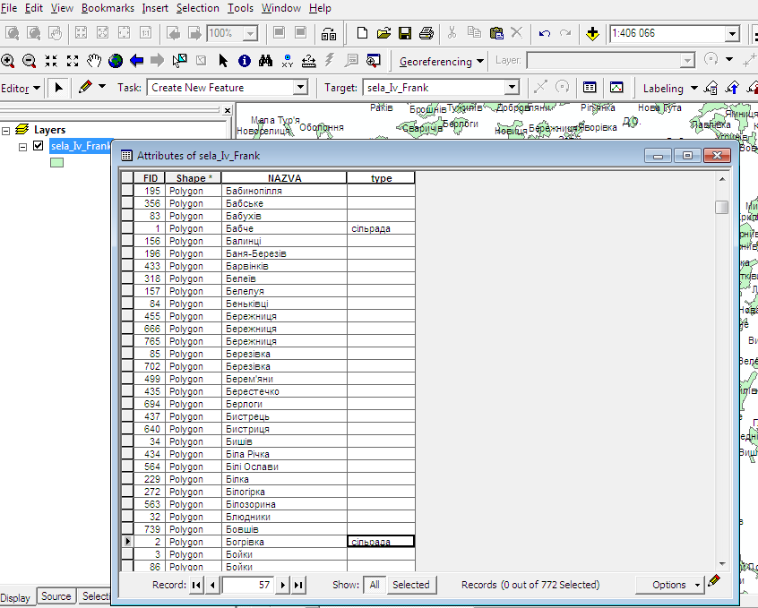Viewport: 758px width, 608px height.
Task: Jump to the last record
Action: point(298,586)
